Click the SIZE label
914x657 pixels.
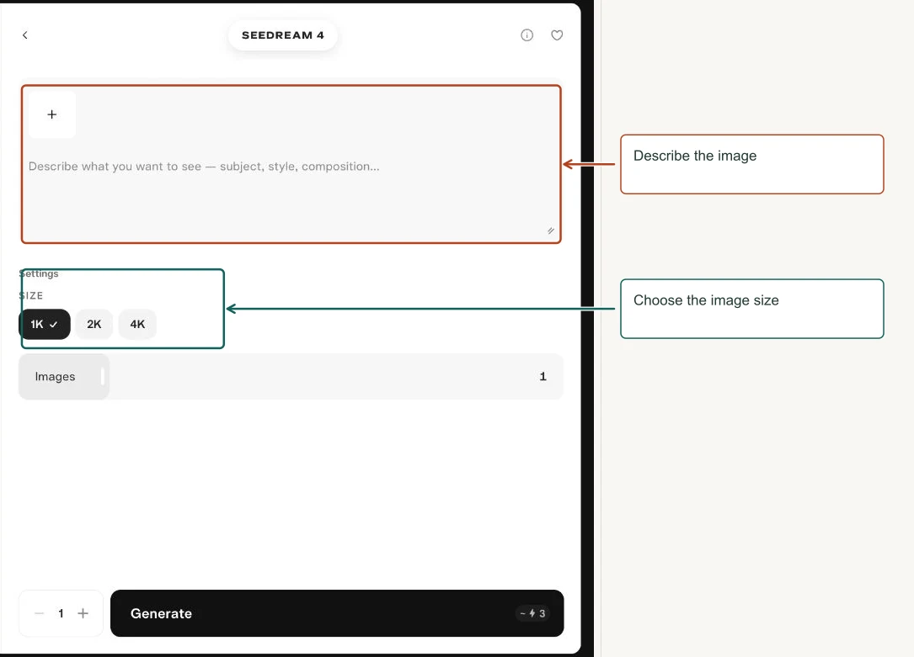pos(31,295)
